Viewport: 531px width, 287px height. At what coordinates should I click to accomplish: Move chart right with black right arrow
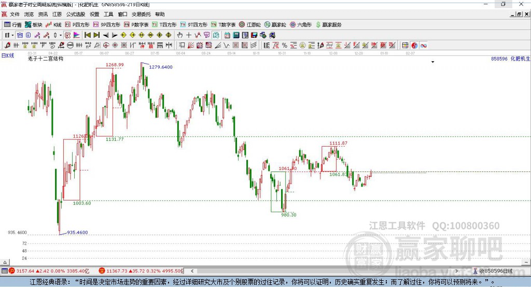[115, 35]
